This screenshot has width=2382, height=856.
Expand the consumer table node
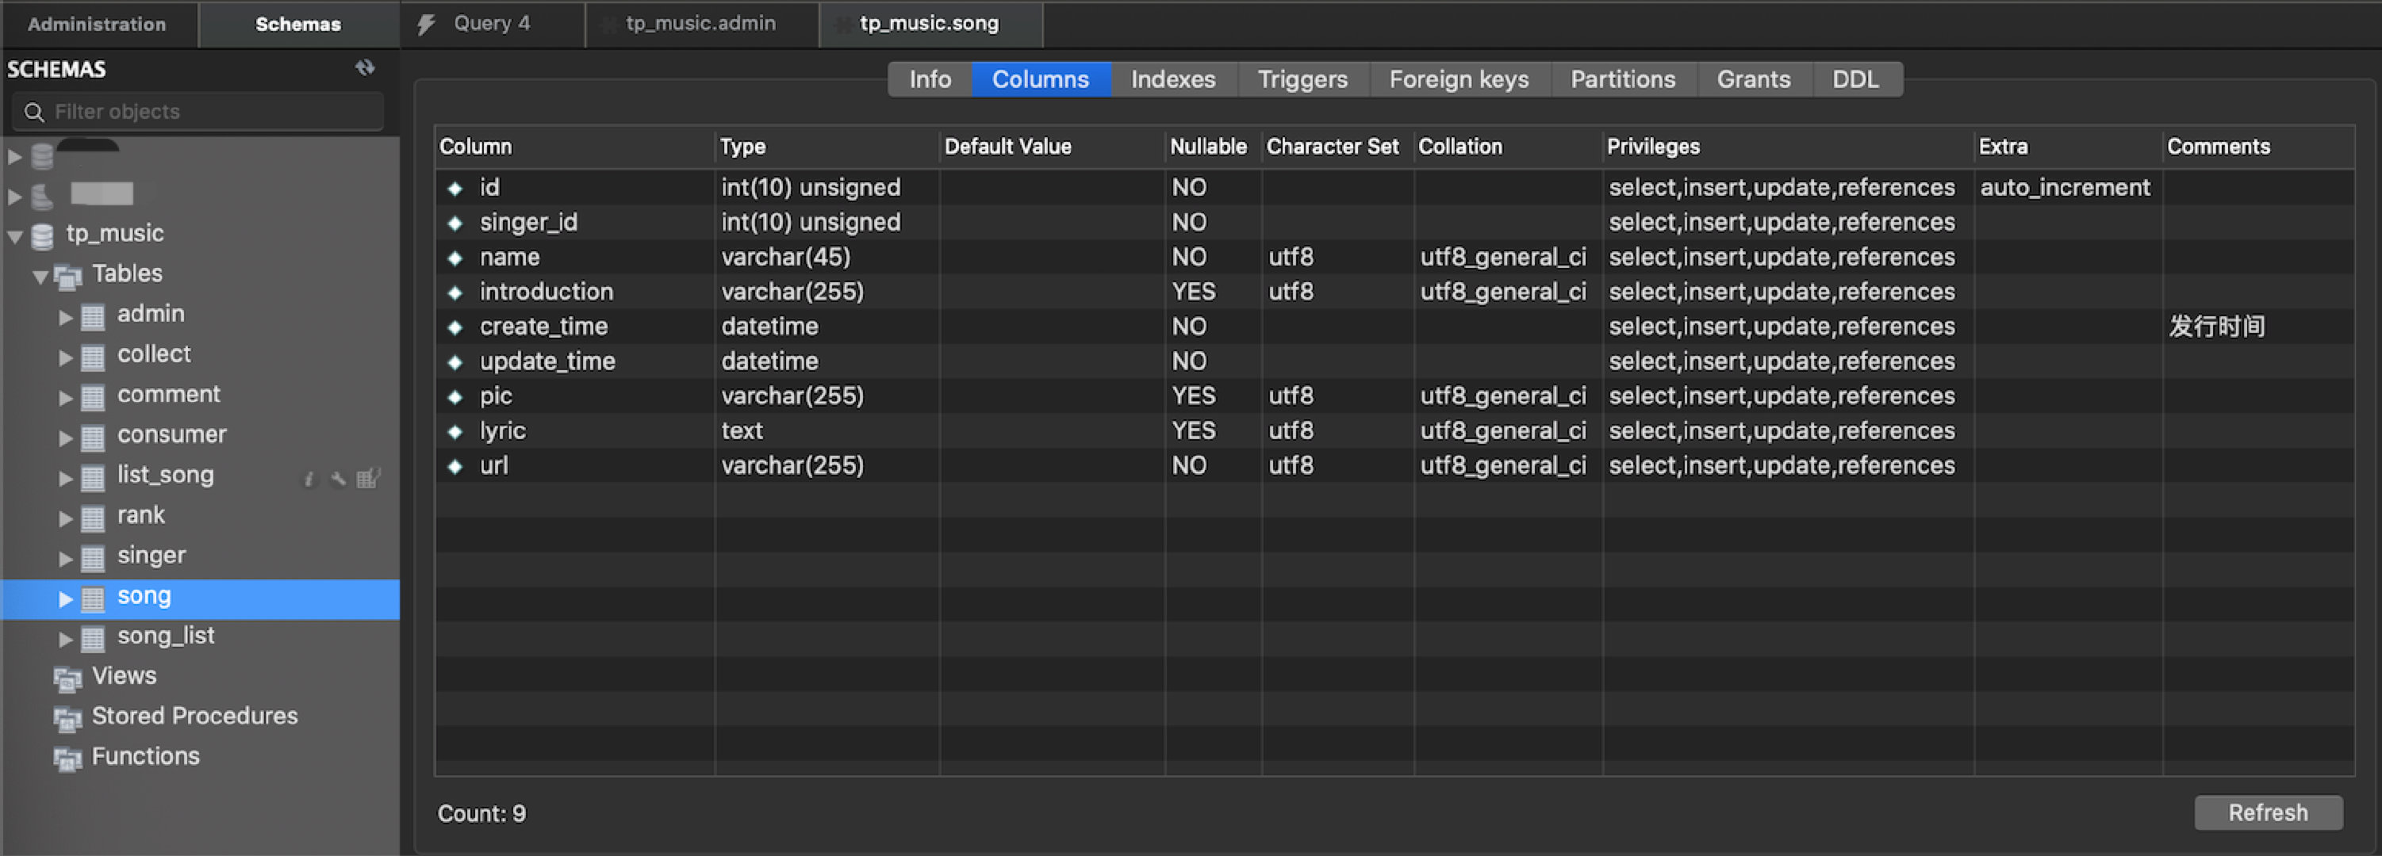pos(66,438)
